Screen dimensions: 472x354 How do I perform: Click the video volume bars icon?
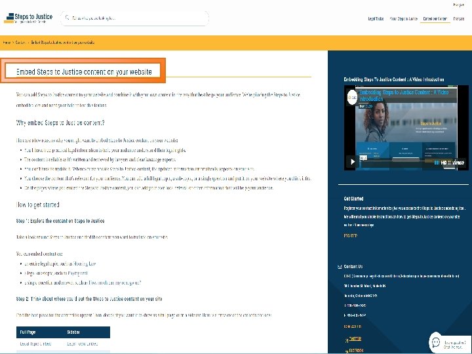(x=437, y=163)
